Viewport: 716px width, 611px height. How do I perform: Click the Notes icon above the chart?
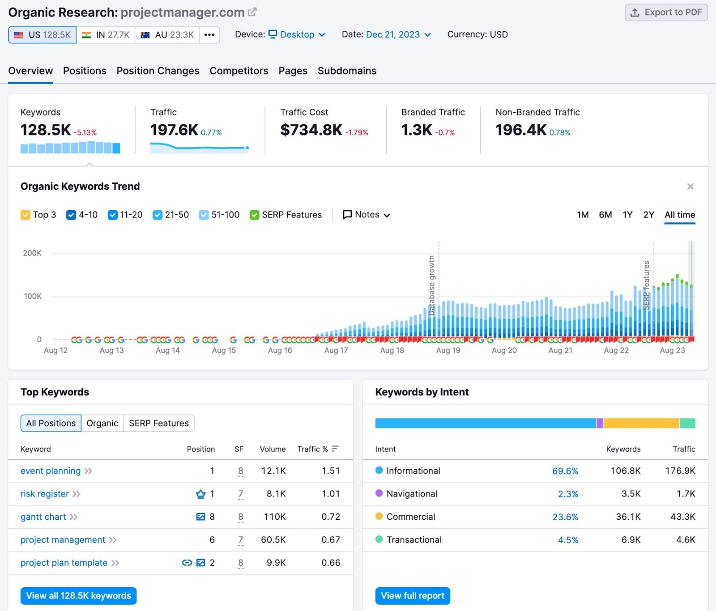coord(347,215)
